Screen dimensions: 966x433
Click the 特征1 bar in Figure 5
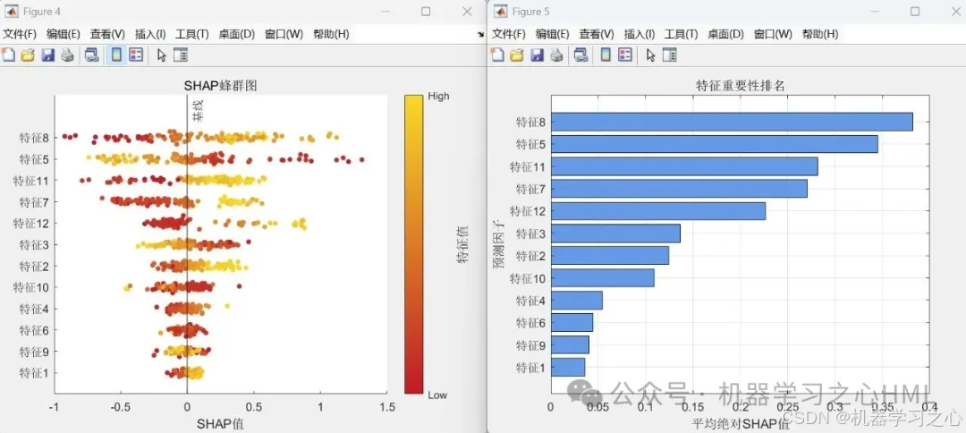(567, 367)
